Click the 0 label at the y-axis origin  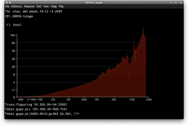click(14, 97)
